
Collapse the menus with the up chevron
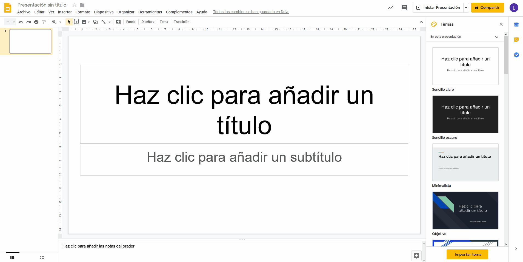point(421,22)
